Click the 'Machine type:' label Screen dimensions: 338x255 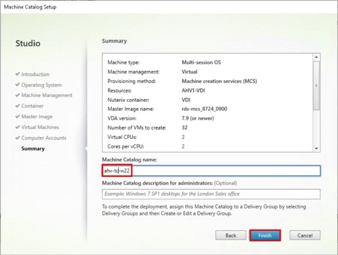[x=124, y=63]
